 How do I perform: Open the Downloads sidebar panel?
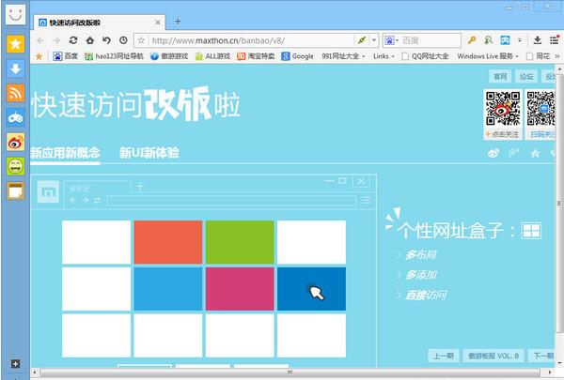(x=15, y=68)
